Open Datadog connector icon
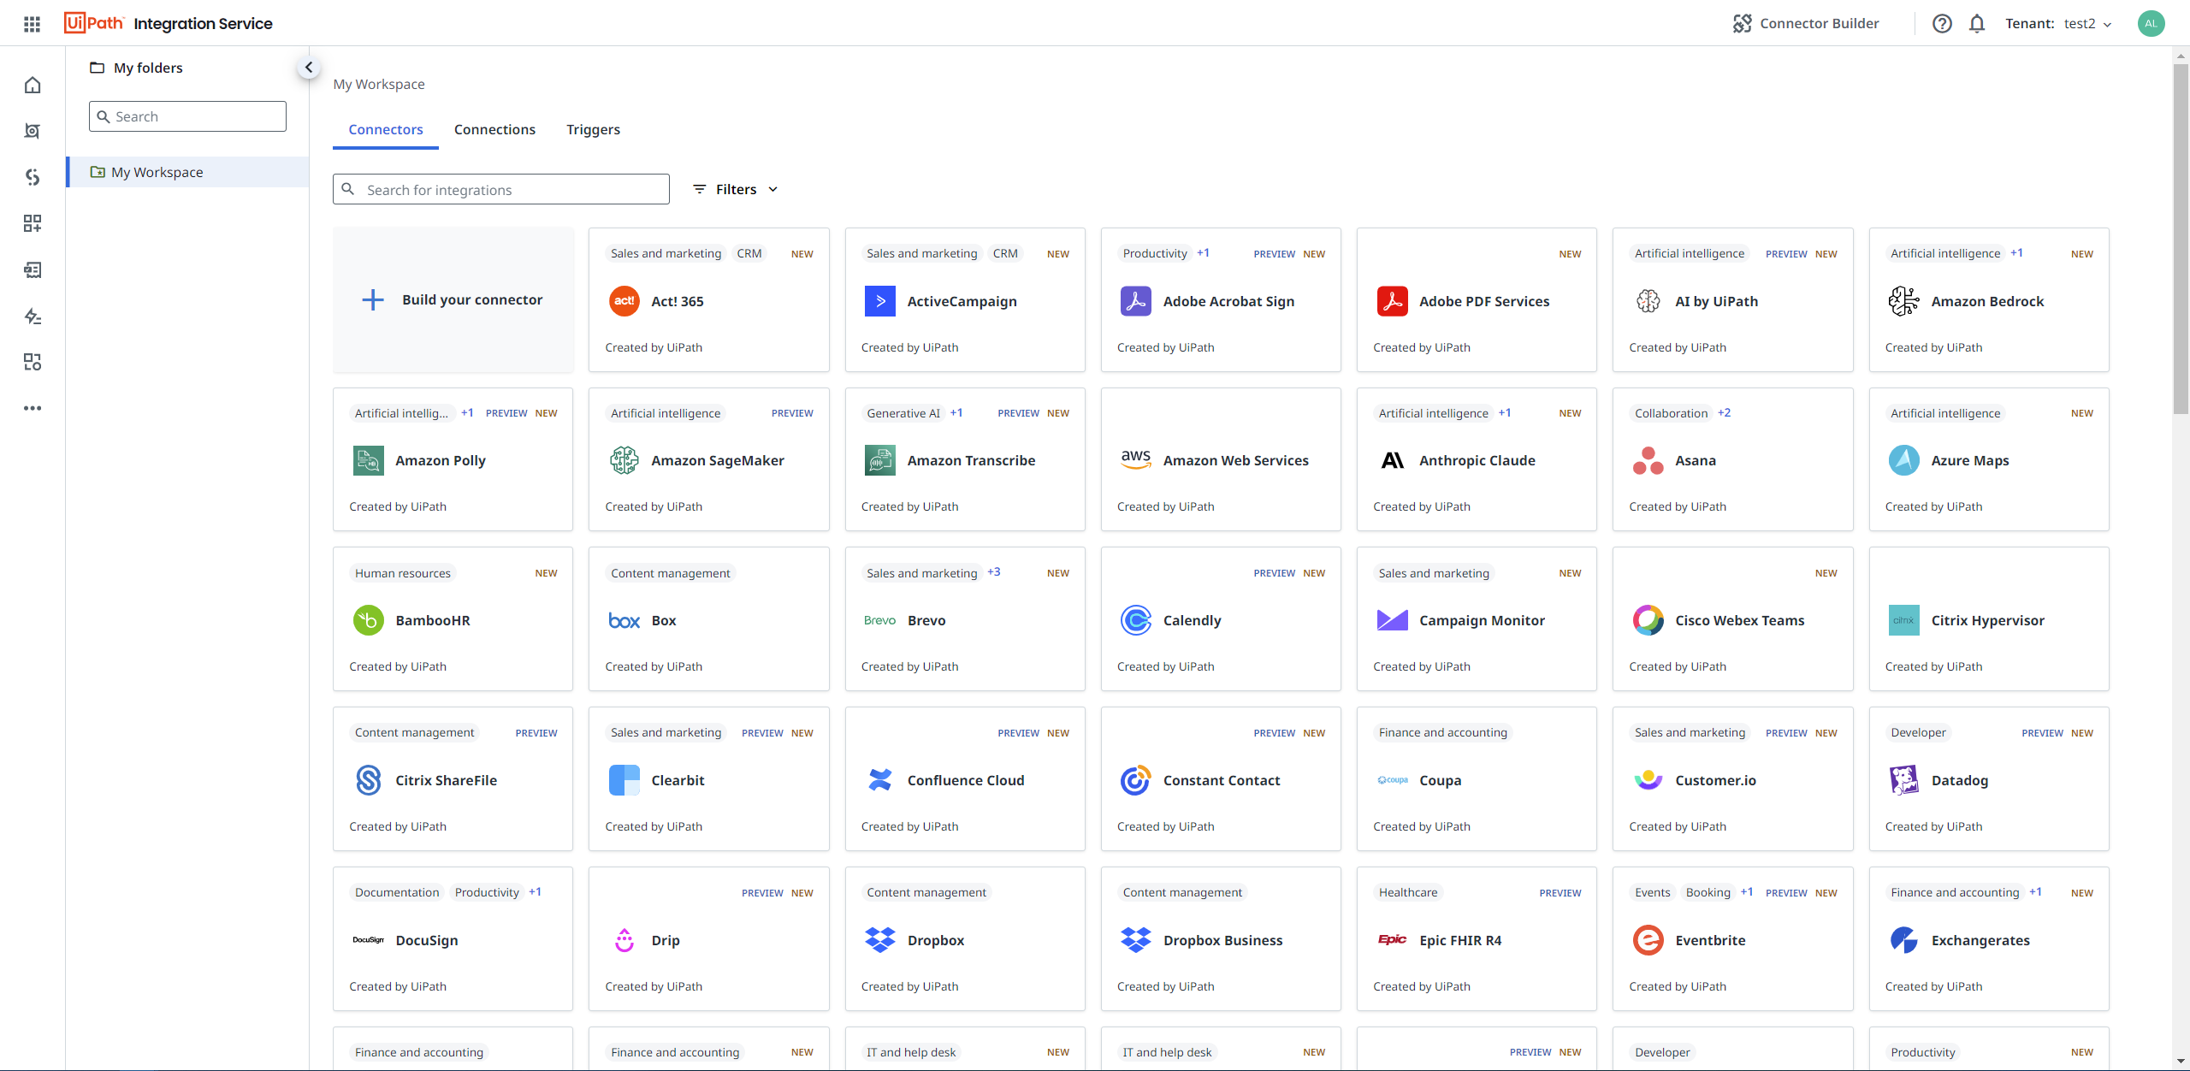Viewport: 2190px width, 1071px height. (x=1904, y=780)
